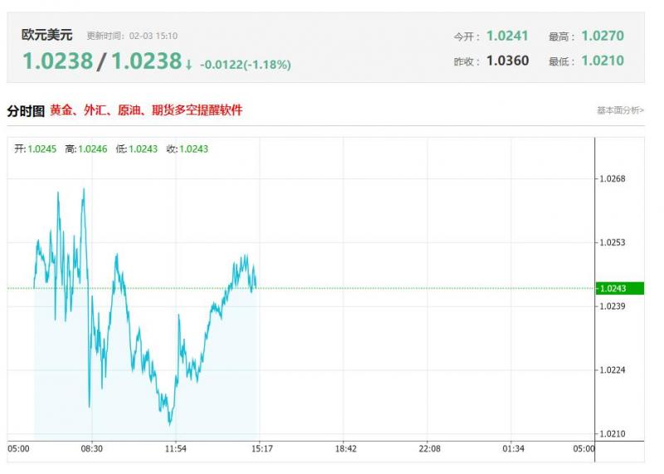Select the 1.0210 price axis label
The height and width of the screenshot is (474, 664).
(613, 434)
